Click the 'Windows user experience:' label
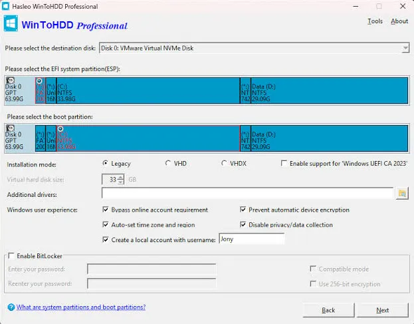The image size is (414, 324). click(x=43, y=210)
